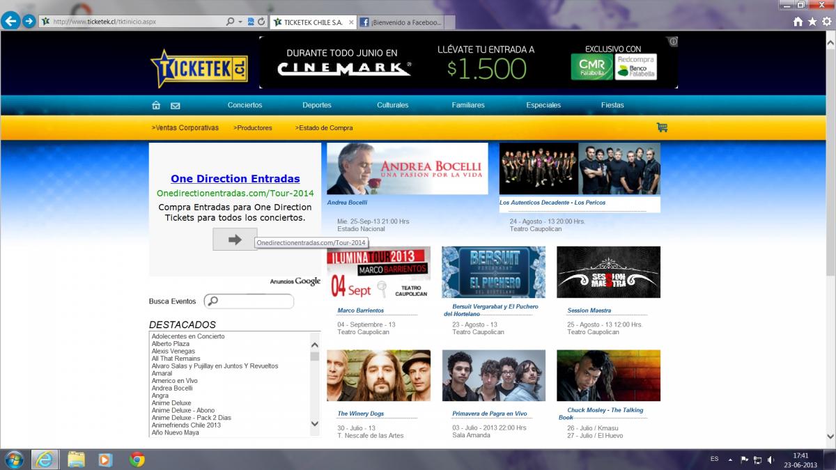836x470 pixels.
Task: Open the shopping cart icon
Action: pos(662,127)
